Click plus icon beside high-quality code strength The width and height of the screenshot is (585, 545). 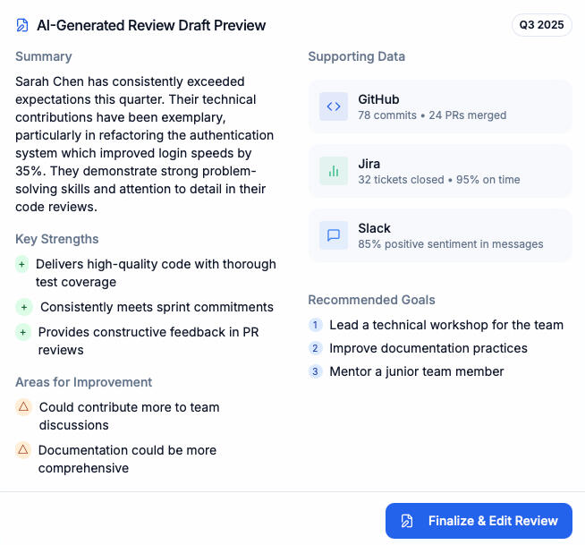[22, 264]
